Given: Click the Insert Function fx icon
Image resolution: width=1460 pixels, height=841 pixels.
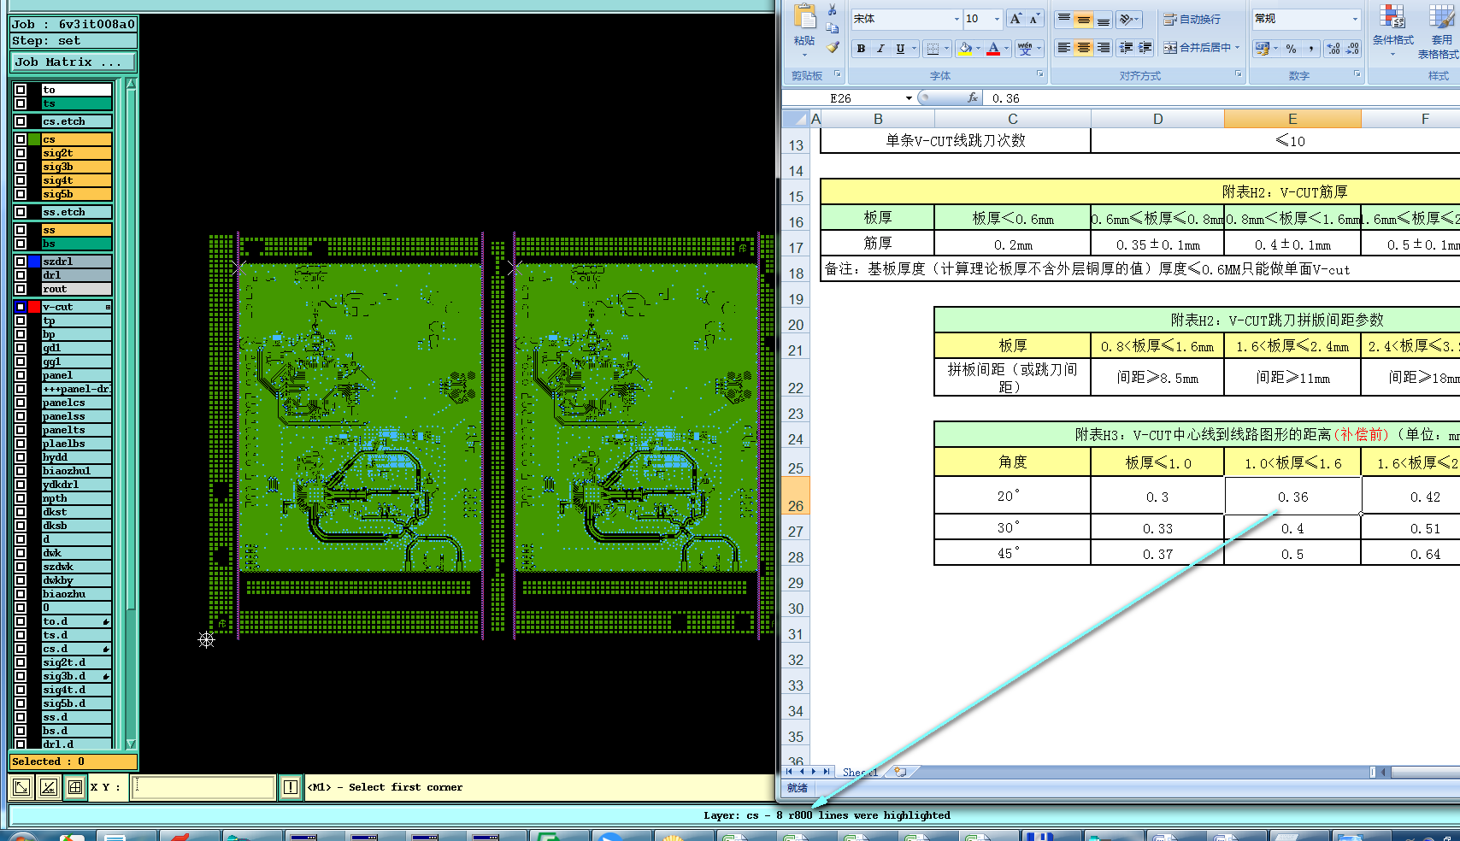Looking at the screenshot, I should (973, 98).
